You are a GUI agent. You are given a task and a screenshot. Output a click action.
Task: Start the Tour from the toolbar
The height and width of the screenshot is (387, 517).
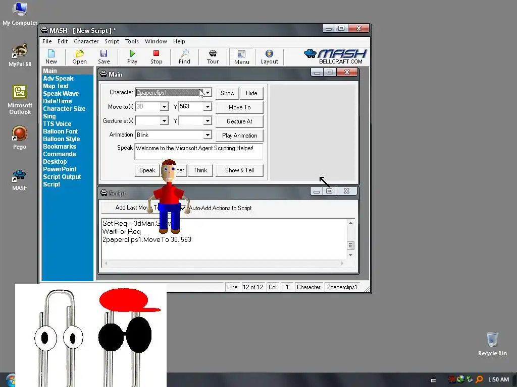[x=213, y=57]
